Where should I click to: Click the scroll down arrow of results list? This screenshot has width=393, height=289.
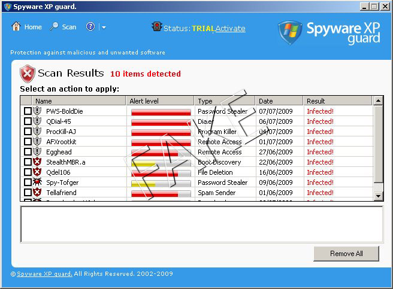pyautogui.click(x=378, y=196)
